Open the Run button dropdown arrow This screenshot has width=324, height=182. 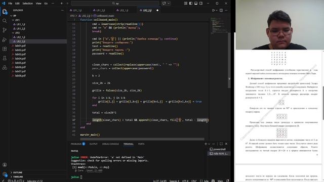(x=217, y=10)
